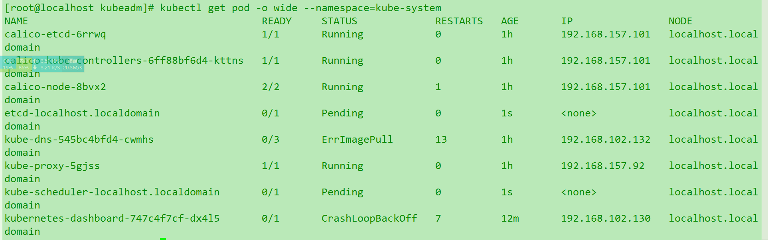
Task: Click IP address 192.168.102.130
Action: click(x=606, y=218)
